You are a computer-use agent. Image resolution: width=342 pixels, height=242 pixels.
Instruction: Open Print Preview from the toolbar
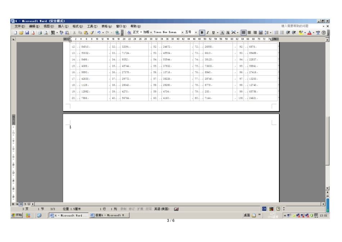click(x=46, y=32)
